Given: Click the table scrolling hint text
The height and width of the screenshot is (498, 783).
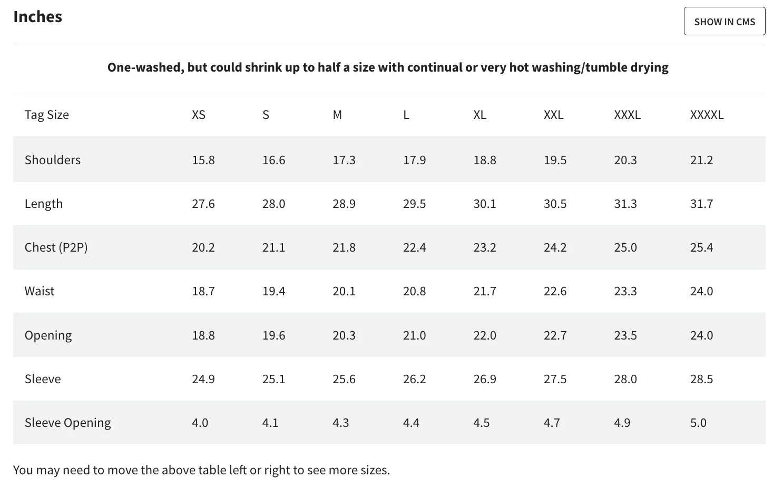Looking at the screenshot, I should pyautogui.click(x=201, y=470).
